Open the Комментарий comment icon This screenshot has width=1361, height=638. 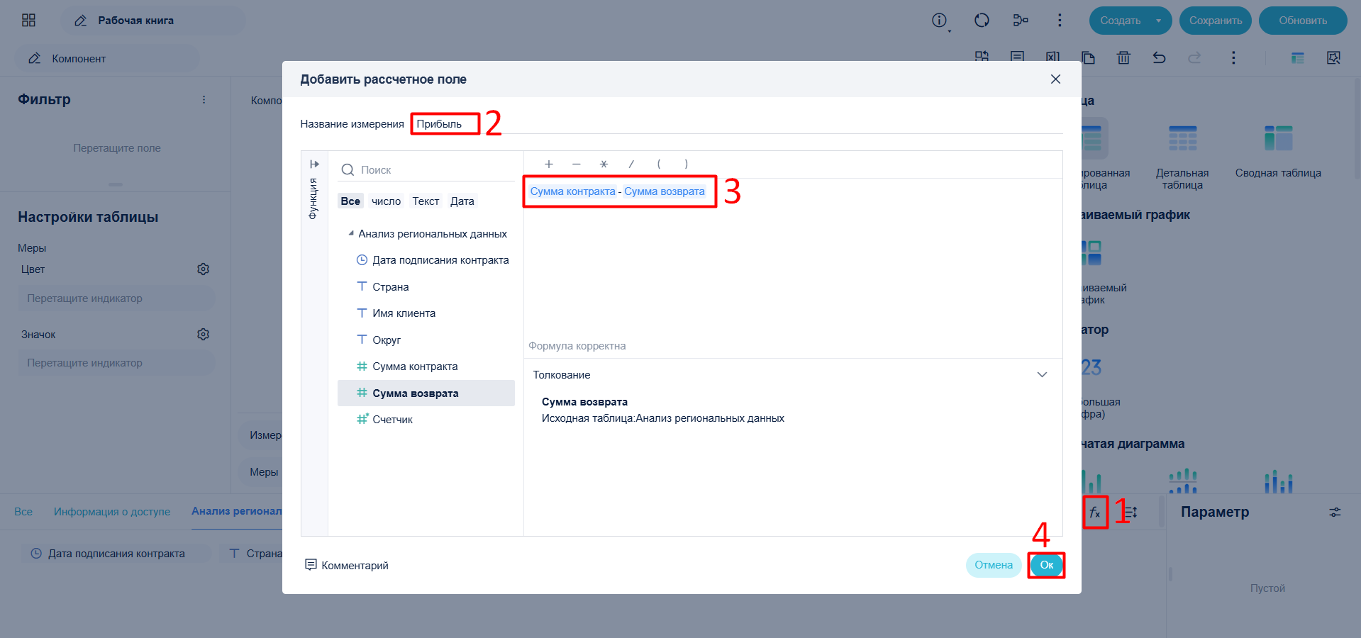[311, 565]
